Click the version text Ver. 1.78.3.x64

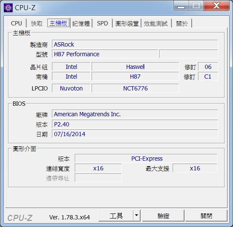(70, 217)
